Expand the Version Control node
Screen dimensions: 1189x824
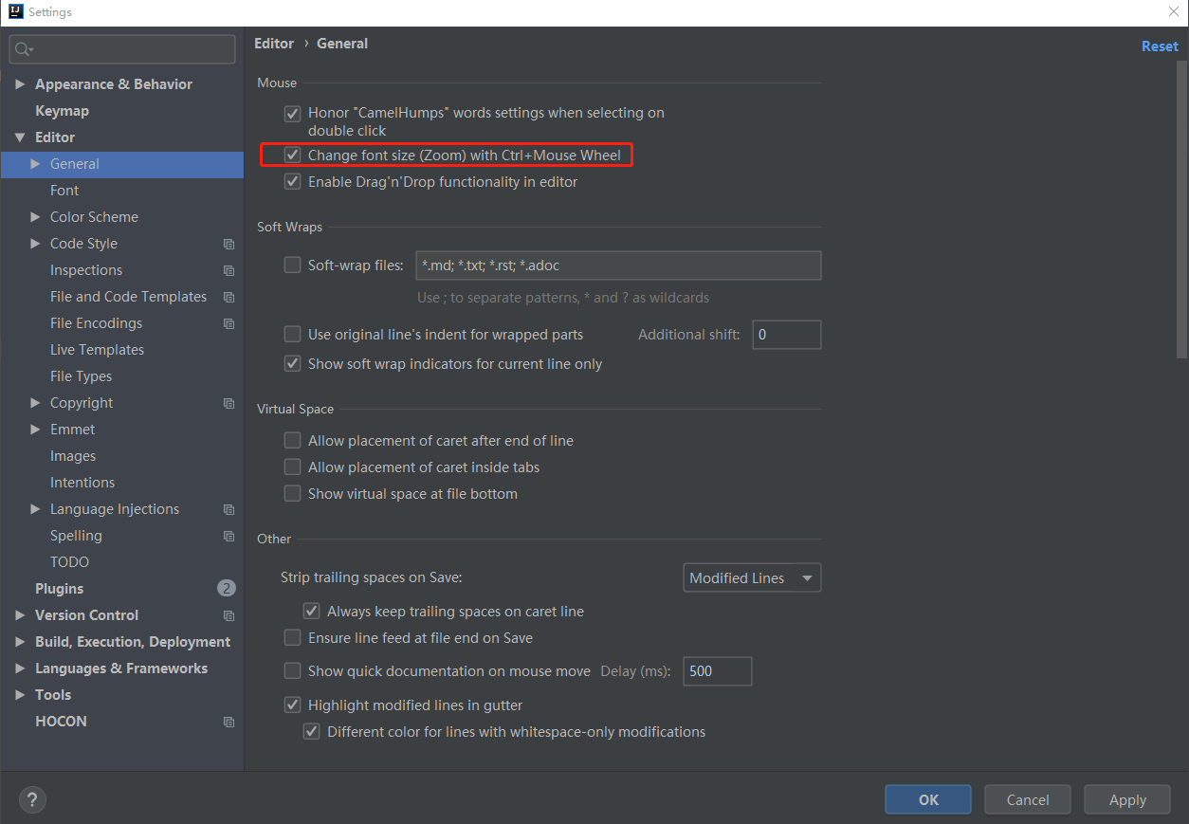20,615
